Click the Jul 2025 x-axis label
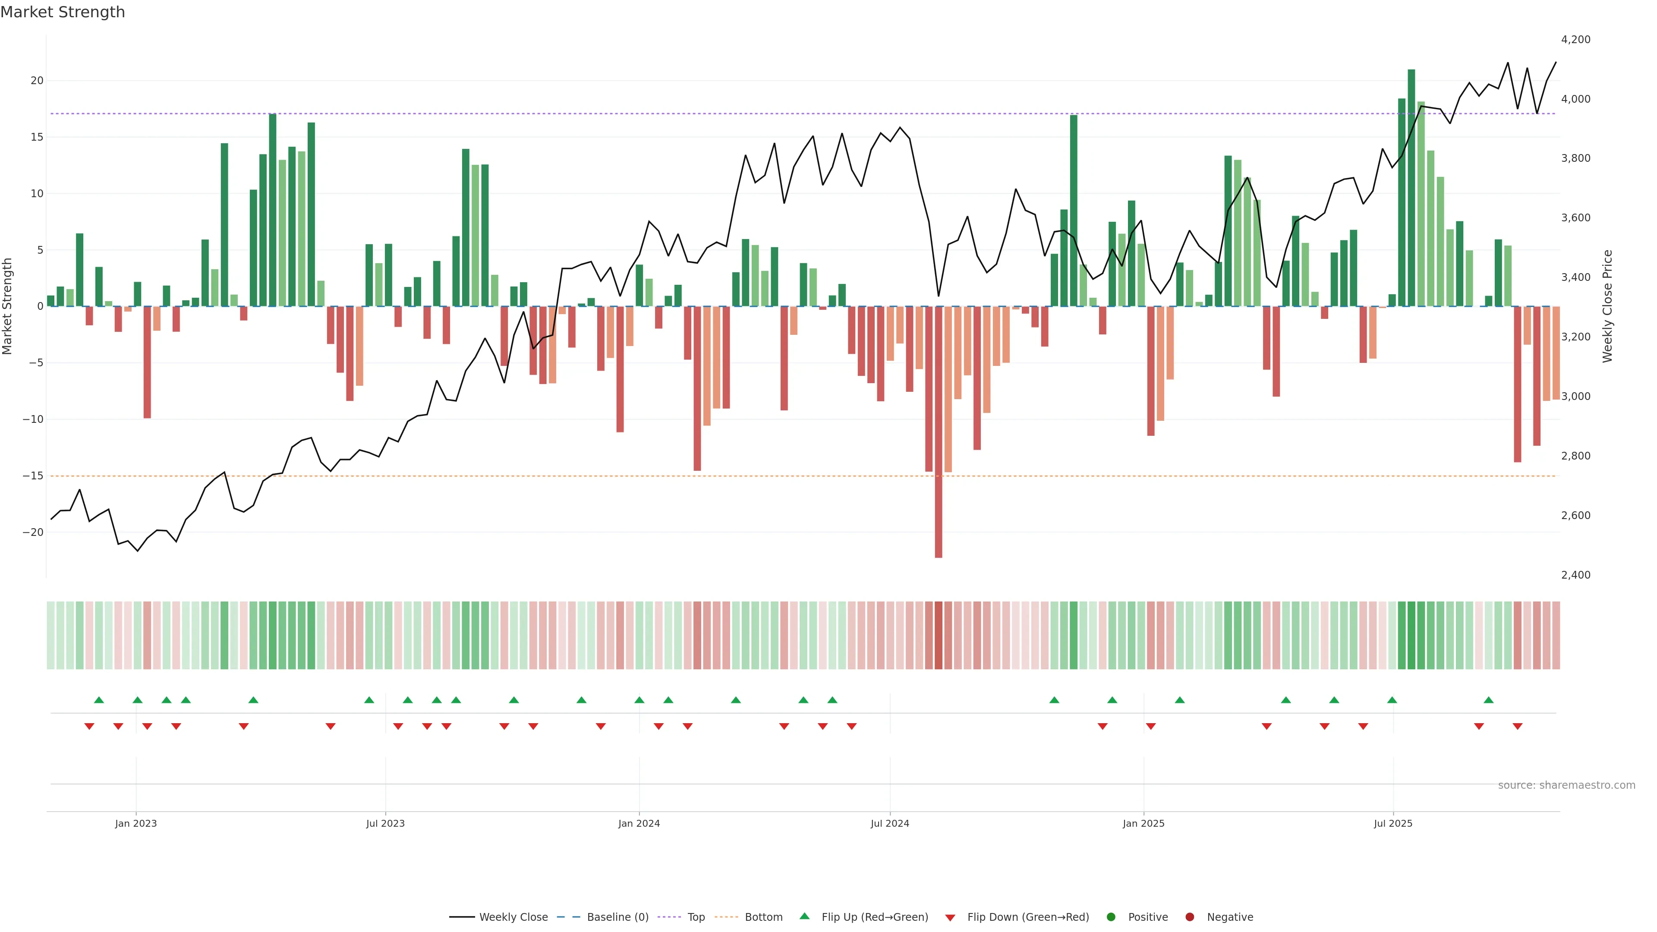This screenshot has height=932, width=1657. coord(1392,823)
